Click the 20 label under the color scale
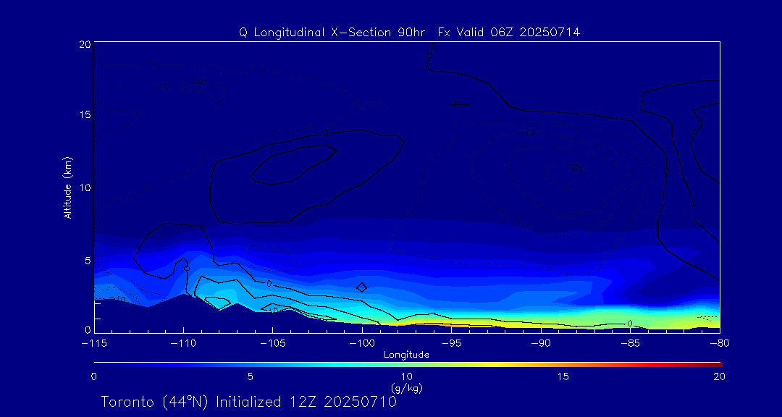The width and height of the screenshot is (782, 417). [x=719, y=376]
